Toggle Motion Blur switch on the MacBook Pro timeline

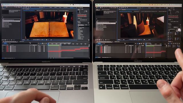click(x=44, y=43)
